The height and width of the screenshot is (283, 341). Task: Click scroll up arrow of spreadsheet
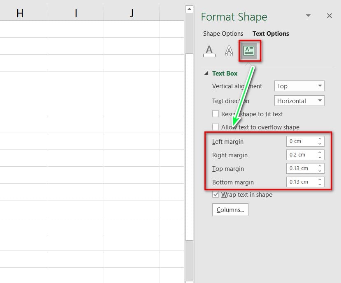click(x=189, y=9)
